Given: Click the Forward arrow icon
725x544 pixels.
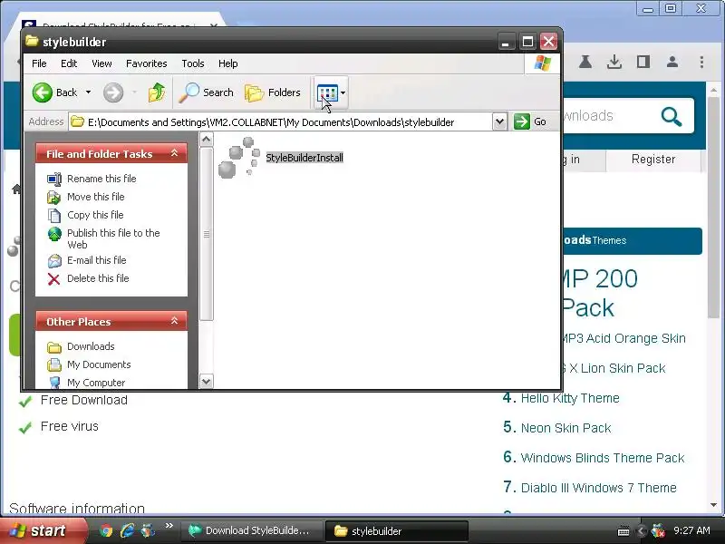Looking at the screenshot, I should [x=112, y=92].
